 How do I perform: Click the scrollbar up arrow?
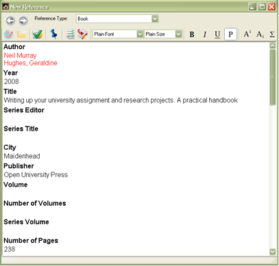[x=272, y=46]
